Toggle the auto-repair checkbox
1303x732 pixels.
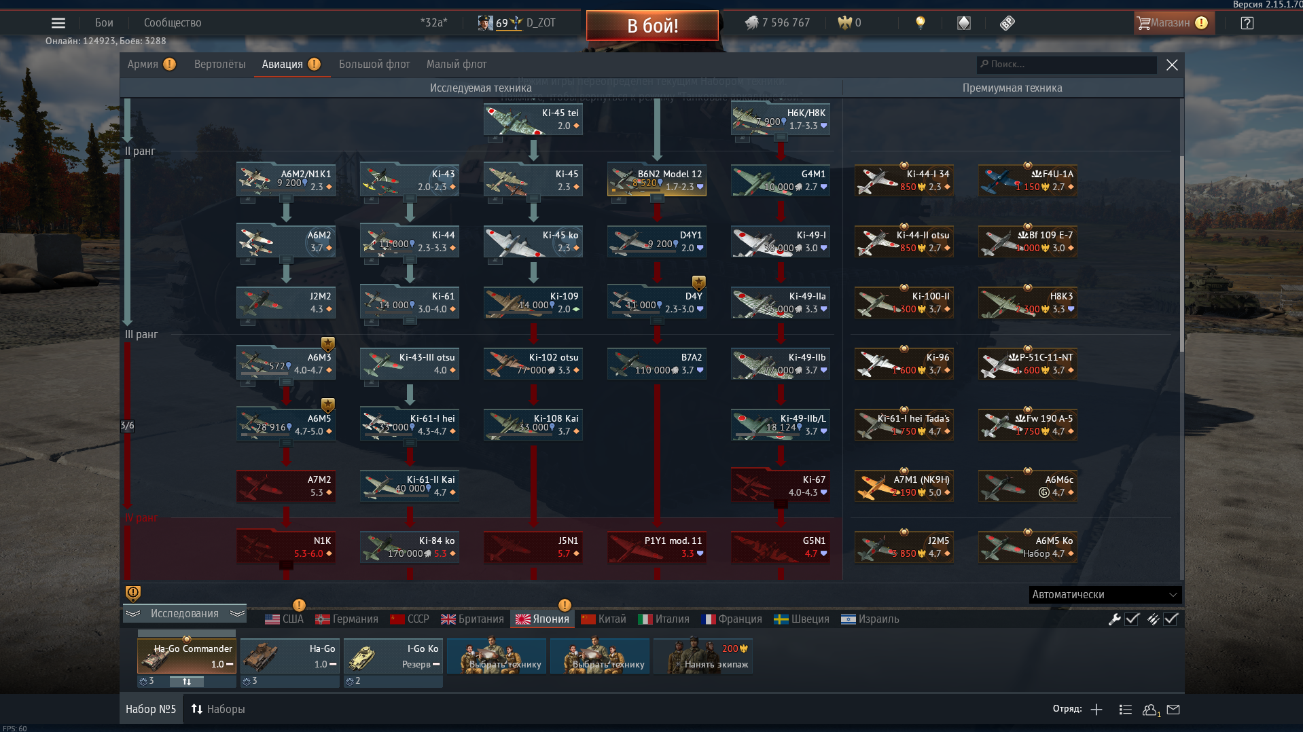click(1132, 619)
